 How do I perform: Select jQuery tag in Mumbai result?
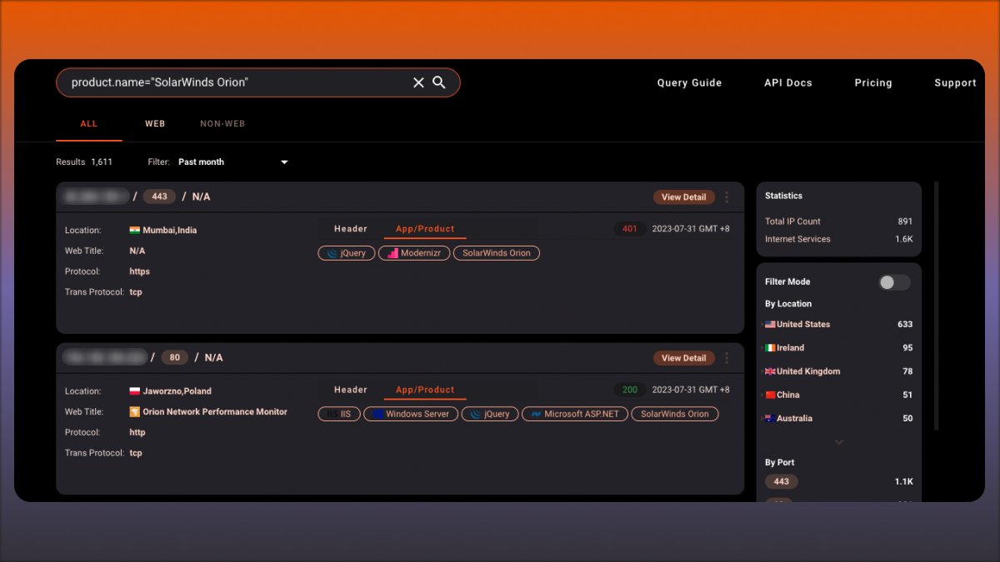pos(346,253)
